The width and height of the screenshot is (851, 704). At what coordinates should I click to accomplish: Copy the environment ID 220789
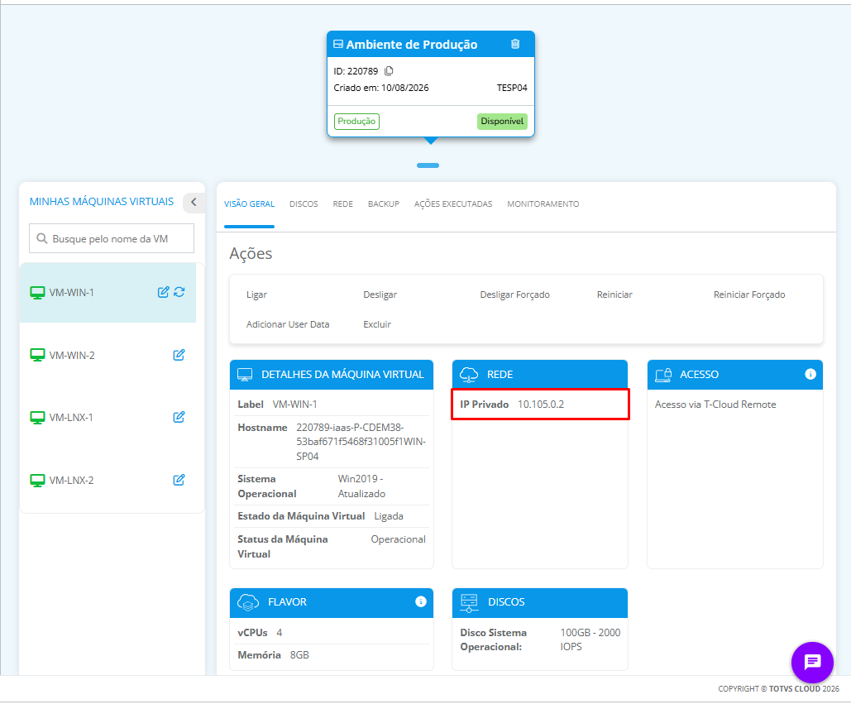389,71
